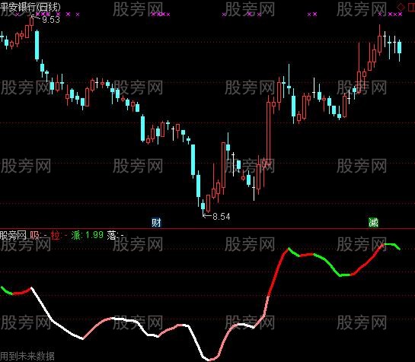Click the 吸 indicator value label
The height and width of the screenshot is (362, 415).
38,235
